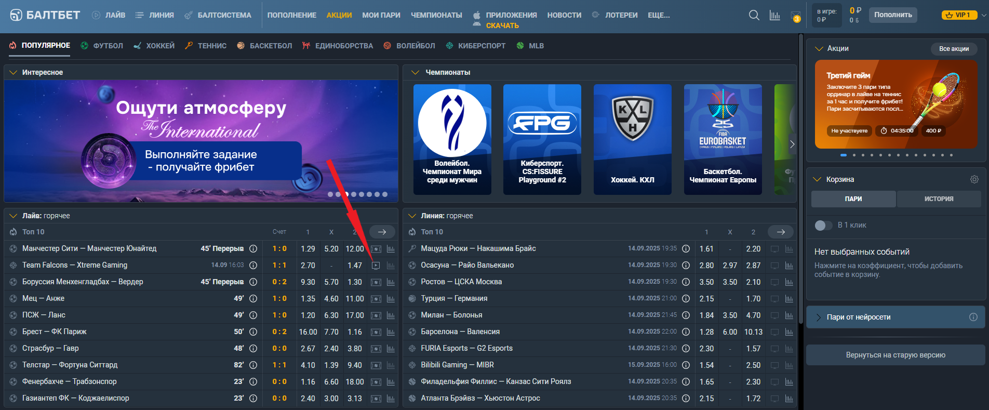Open statistics bar-chart icon in header
The image size is (989, 410).
(774, 15)
